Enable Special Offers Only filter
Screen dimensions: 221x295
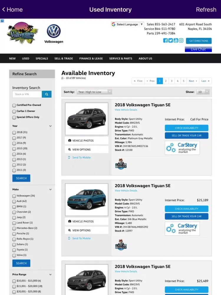pos(14,118)
